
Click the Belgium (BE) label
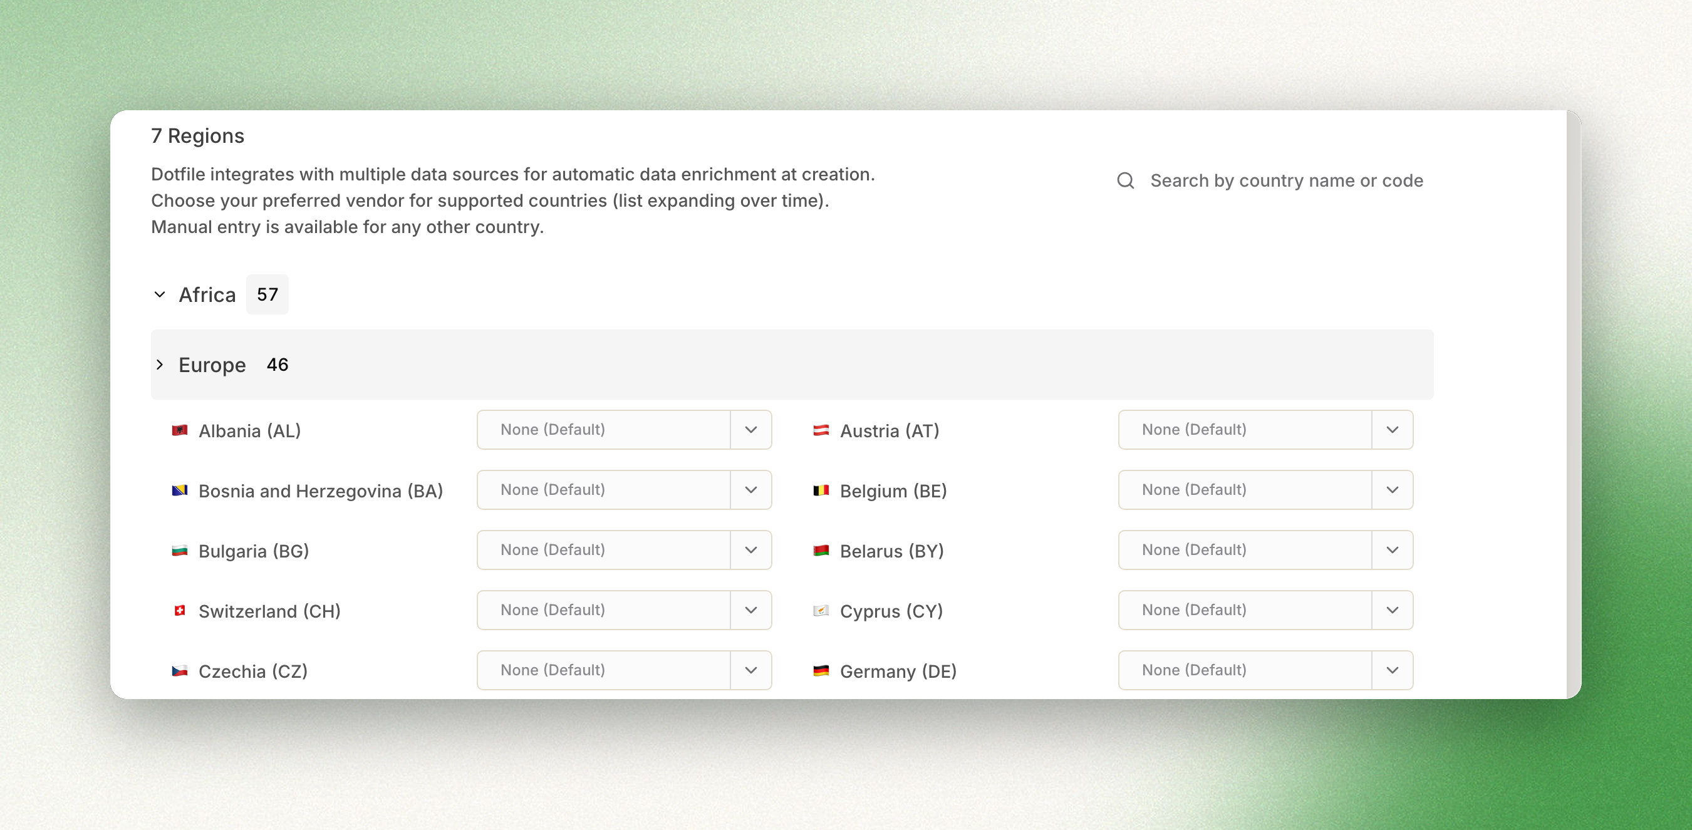click(893, 491)
